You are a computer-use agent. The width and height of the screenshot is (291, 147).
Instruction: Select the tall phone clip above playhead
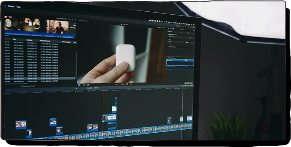(x=116, y=101)
